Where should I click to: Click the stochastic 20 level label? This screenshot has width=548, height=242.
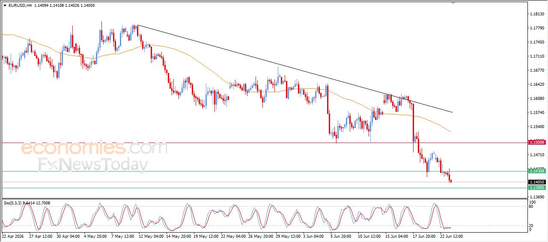tap(531, 225)
